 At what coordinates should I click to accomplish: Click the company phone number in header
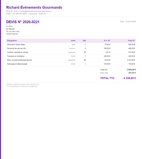(x=12, y=11)
